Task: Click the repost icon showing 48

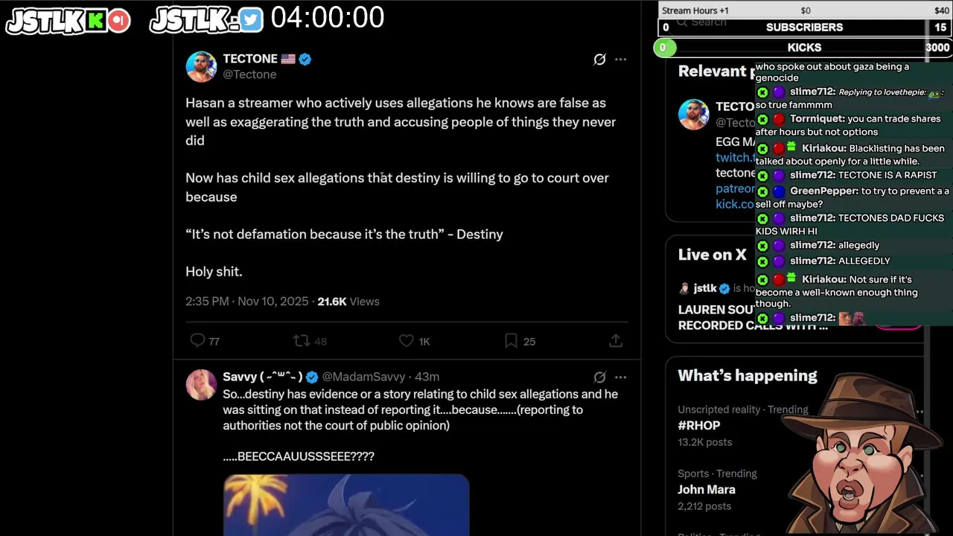Action: point(301,340)
